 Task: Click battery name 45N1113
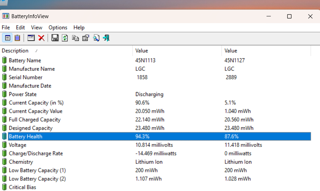(145, 60)
